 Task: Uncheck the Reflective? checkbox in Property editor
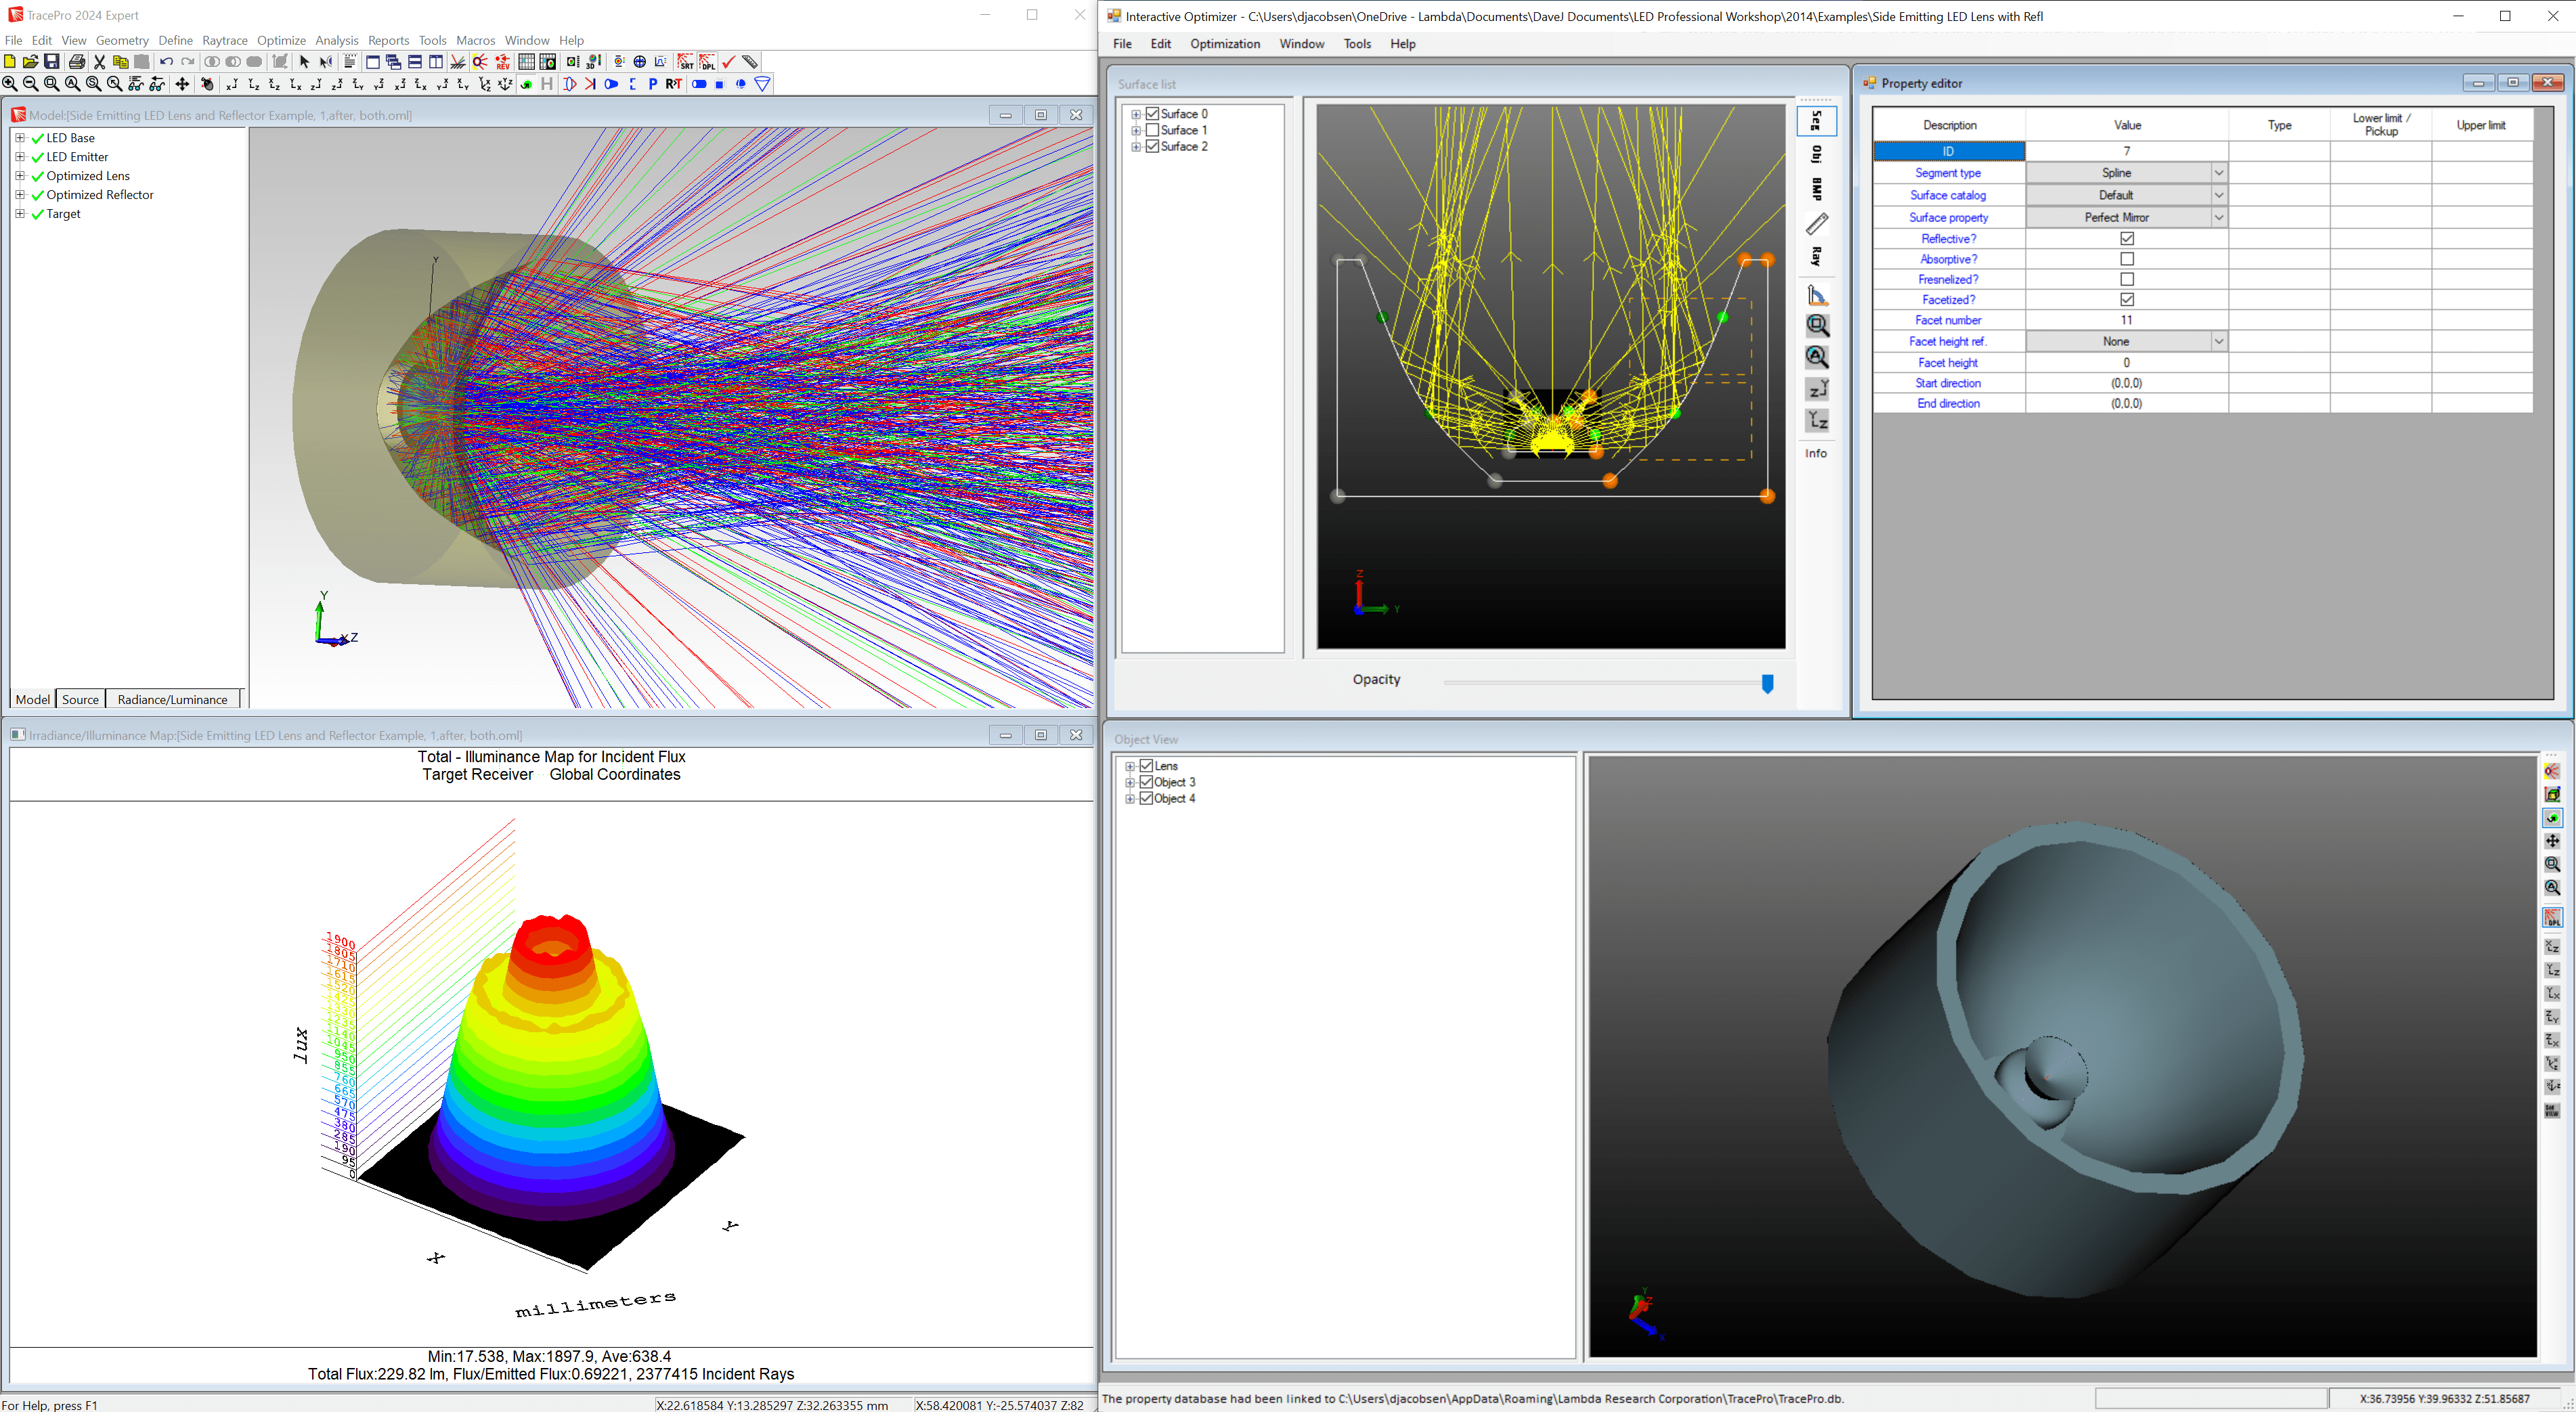(x=2127, y=238)
